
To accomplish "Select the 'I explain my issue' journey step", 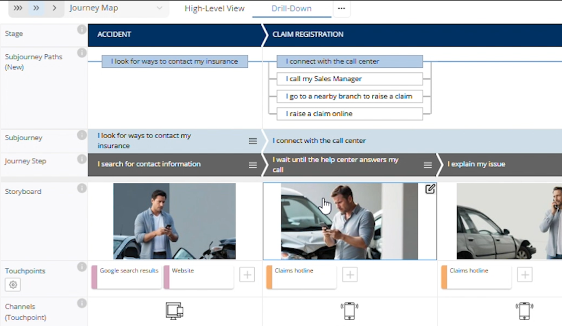I will pos(500,164).
